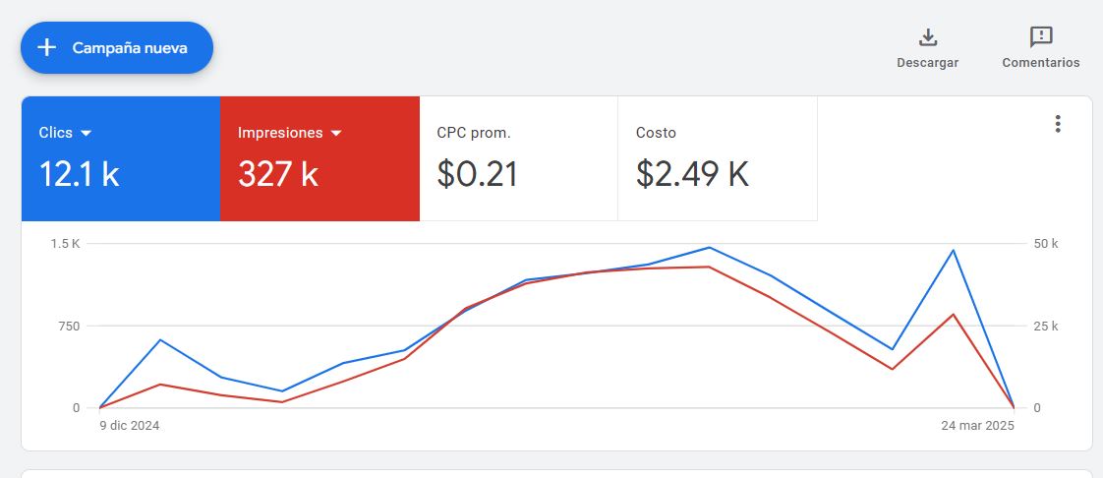The image size is (1103, 478).
Task: Click the 50 k right axis label
Action: point(1046,244)
